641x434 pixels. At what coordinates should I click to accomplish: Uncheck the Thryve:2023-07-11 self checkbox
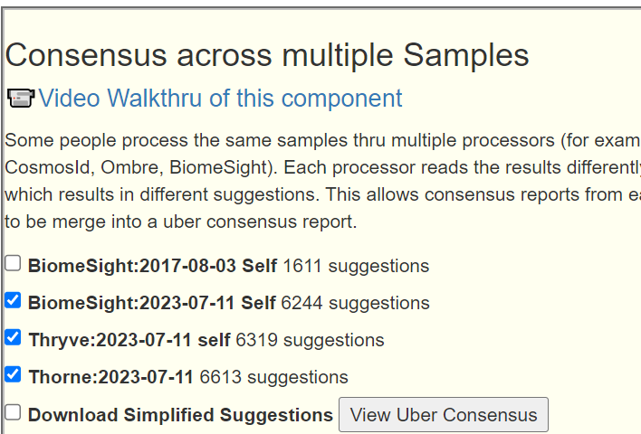[13, 337]
